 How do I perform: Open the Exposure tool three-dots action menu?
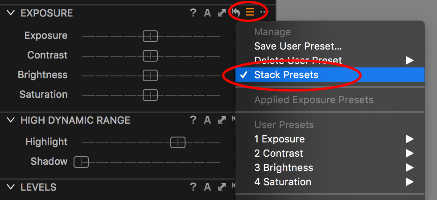[264, 12]
